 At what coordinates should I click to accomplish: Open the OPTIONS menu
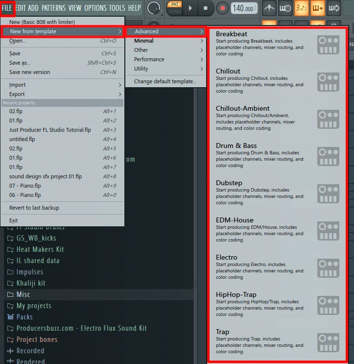(x=95, y=8)
